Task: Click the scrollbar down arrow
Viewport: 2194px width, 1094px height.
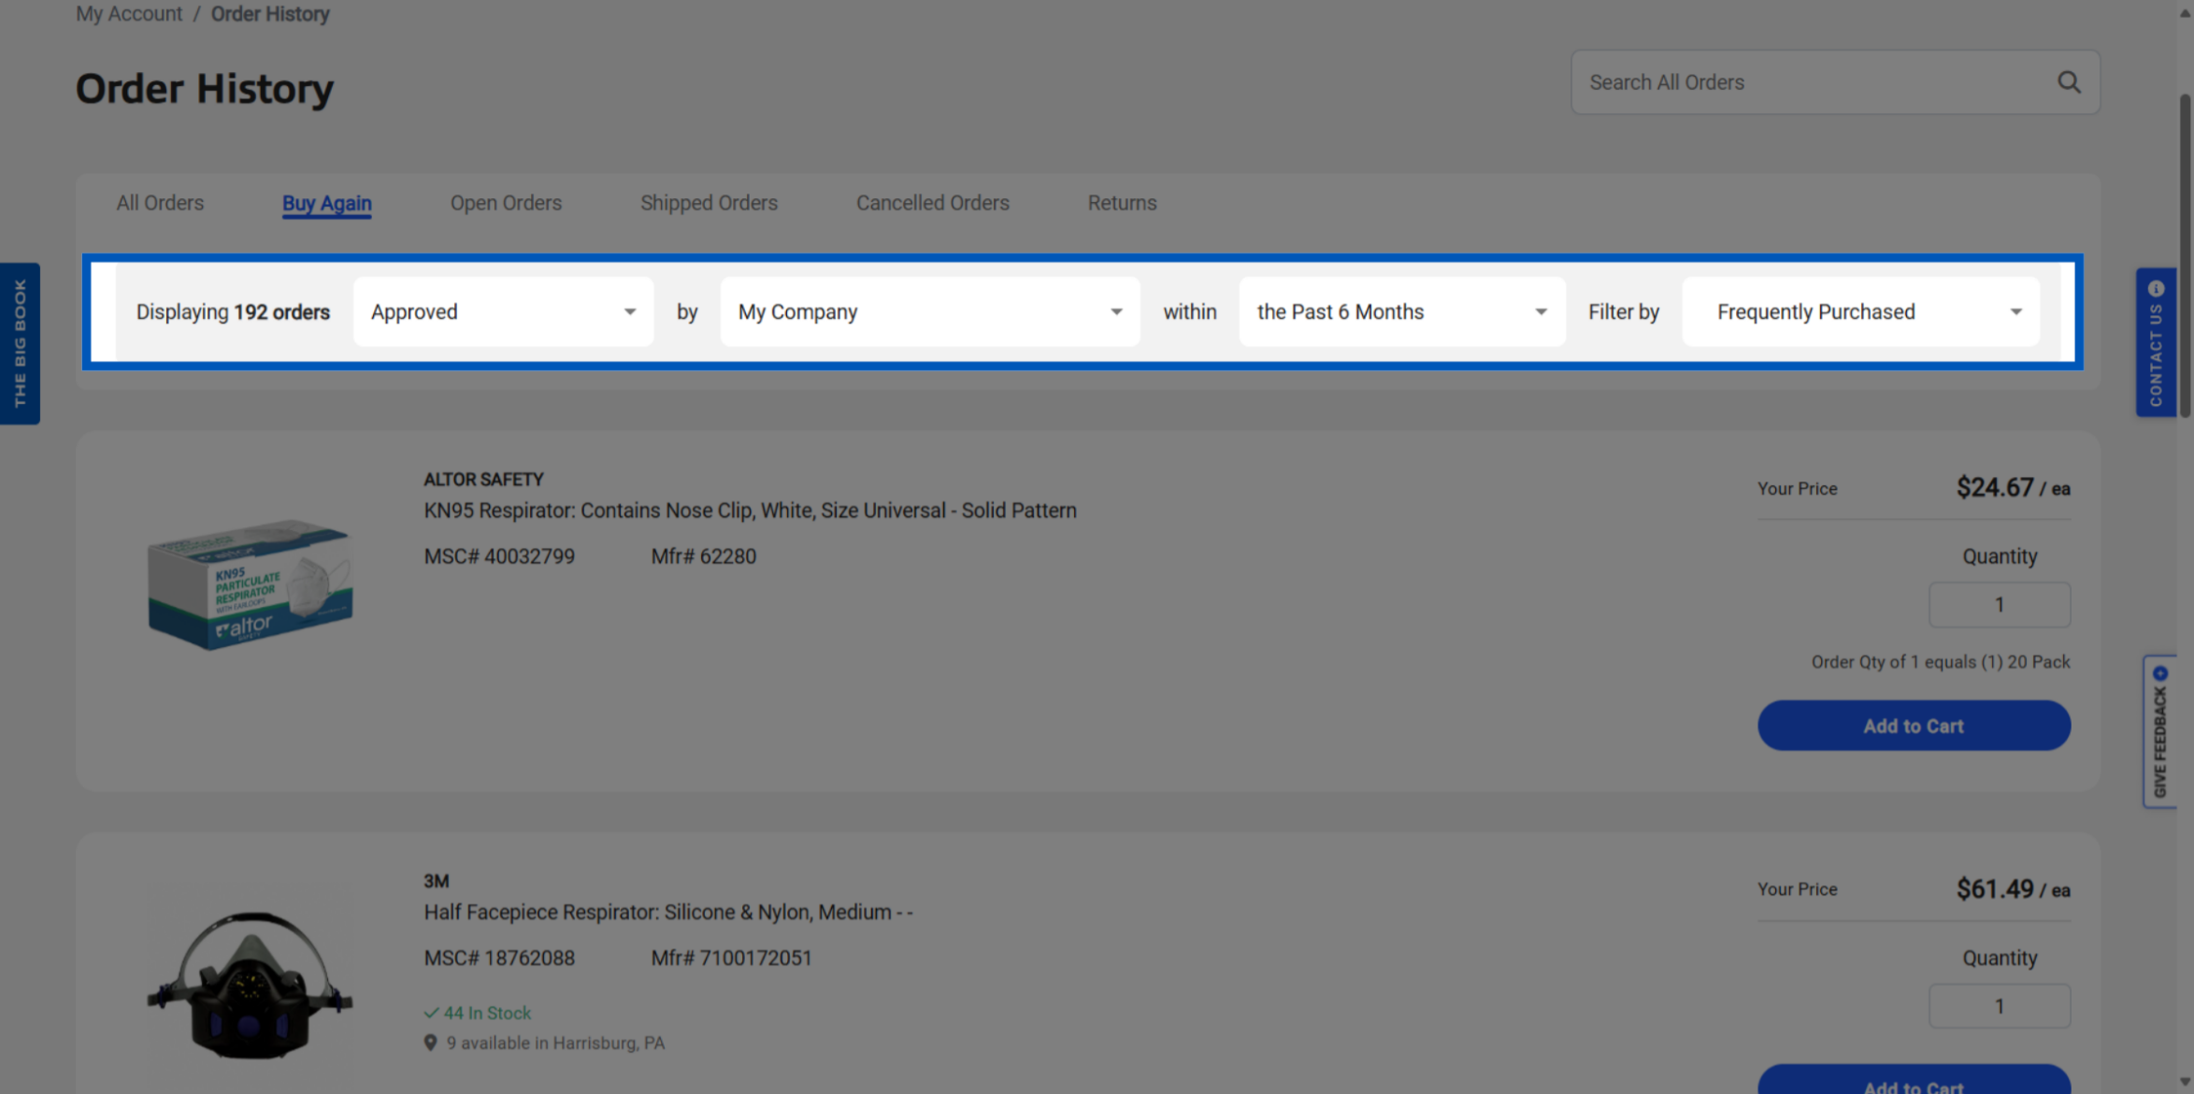Action: coord(2186,1083)
